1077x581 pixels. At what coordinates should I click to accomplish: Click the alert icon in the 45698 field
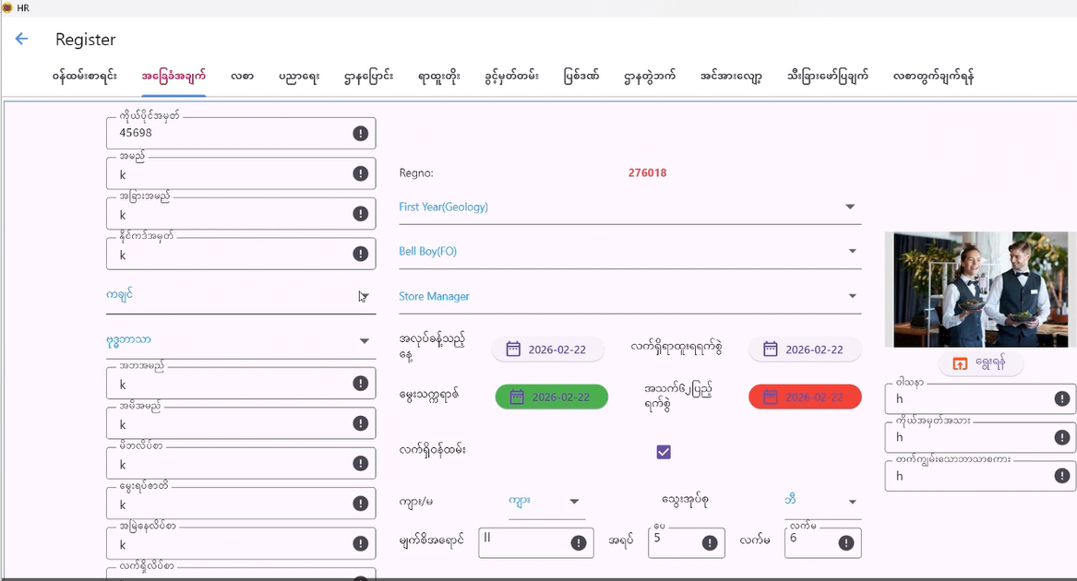361,133
